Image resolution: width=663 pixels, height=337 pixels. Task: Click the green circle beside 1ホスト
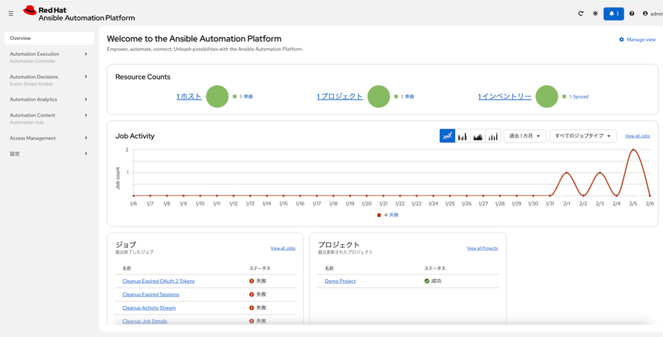pyautogui.click(x=217, y=97)
